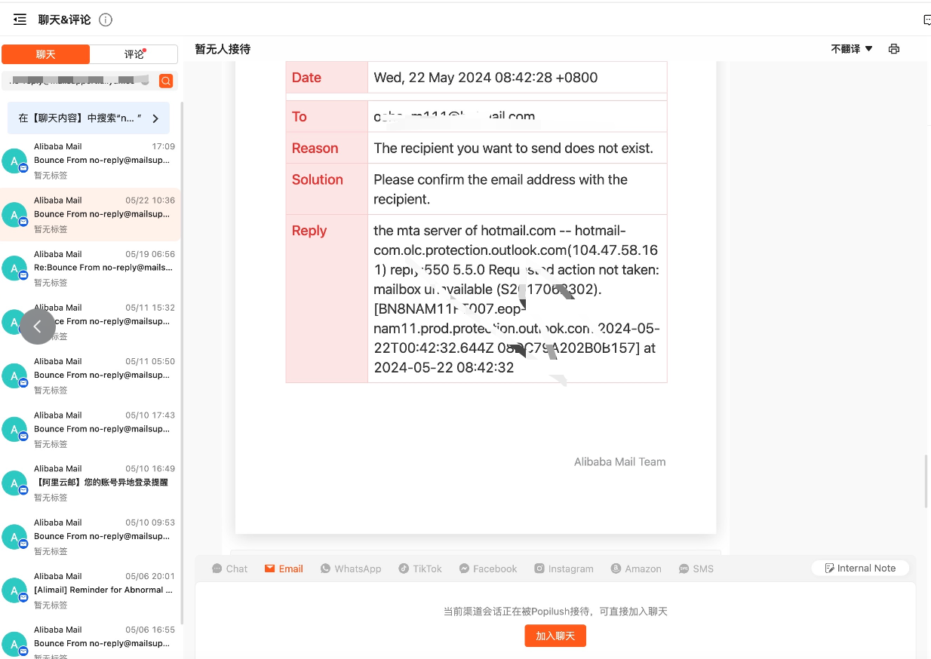Screen dimensions: 931x659
Task: Open the 不翻译 translation dropdown
Action: 852,49
